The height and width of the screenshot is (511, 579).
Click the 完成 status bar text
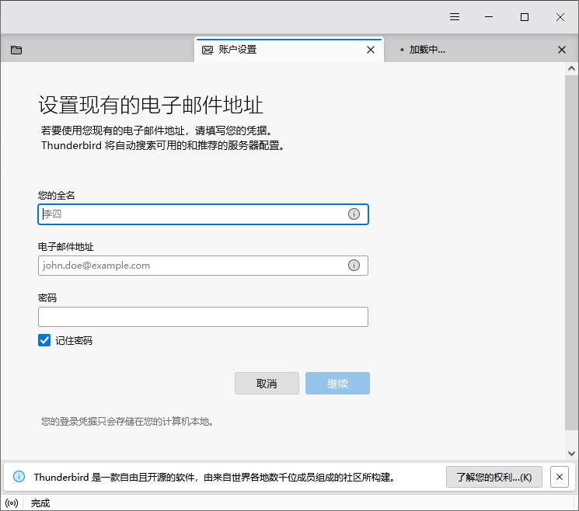[40, 503]
